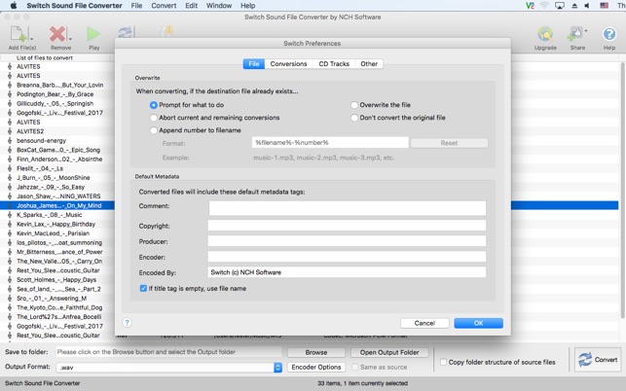Open the Convert menu
Image resolution: width=626 pixels, height=391 pixels.
[164, 6]
